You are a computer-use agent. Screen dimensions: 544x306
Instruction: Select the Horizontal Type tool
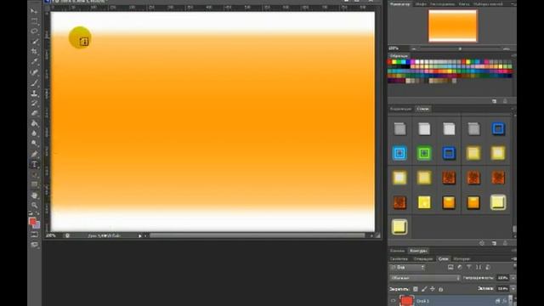[34, 164]
